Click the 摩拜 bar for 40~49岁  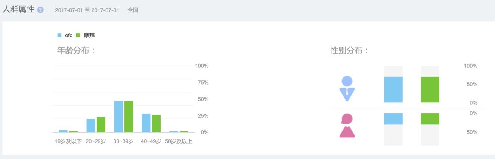coord(156,123)
